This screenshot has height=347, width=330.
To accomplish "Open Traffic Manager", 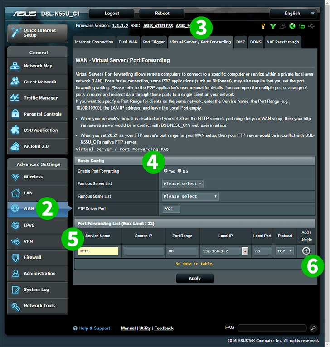I will pos(38,98).
